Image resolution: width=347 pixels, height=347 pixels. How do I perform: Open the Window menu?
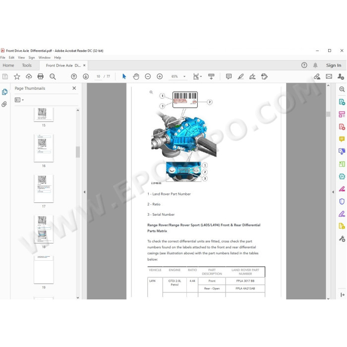(x=45, y=58)
